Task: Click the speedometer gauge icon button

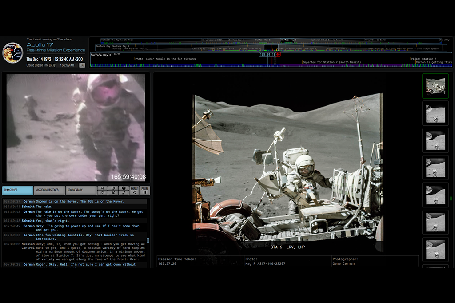Action: [103, 193]
